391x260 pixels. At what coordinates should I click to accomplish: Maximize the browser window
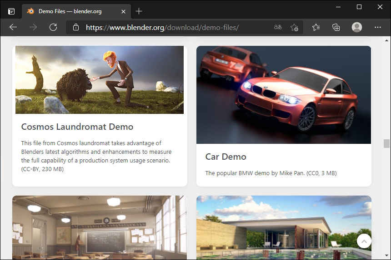(359, 7)
